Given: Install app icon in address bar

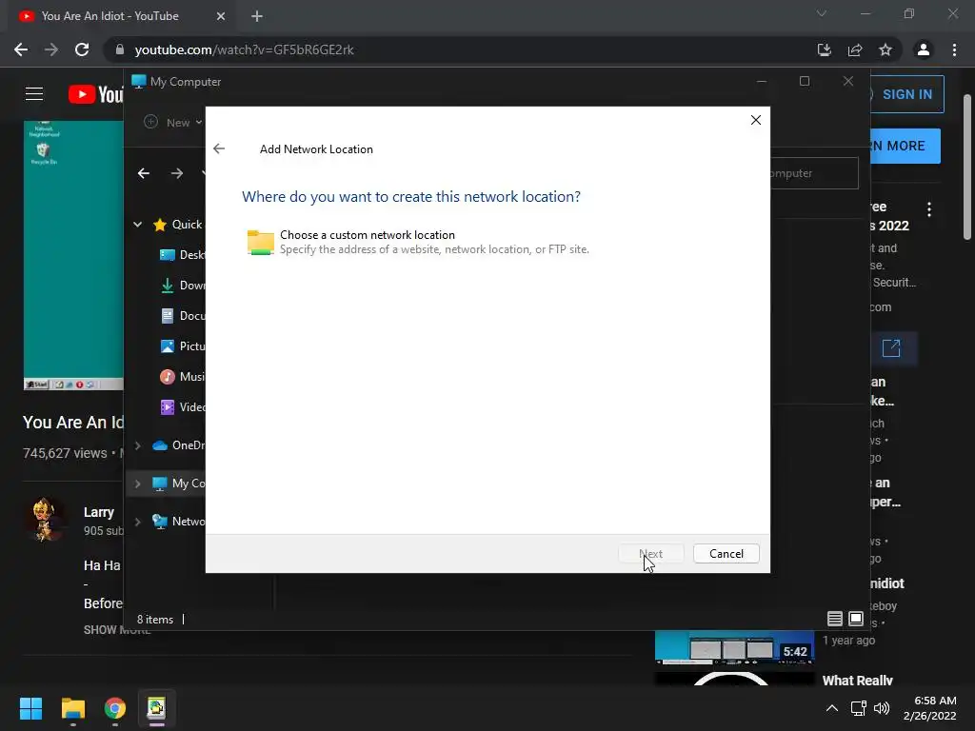Looking at the screenshot, I should 825,49.
